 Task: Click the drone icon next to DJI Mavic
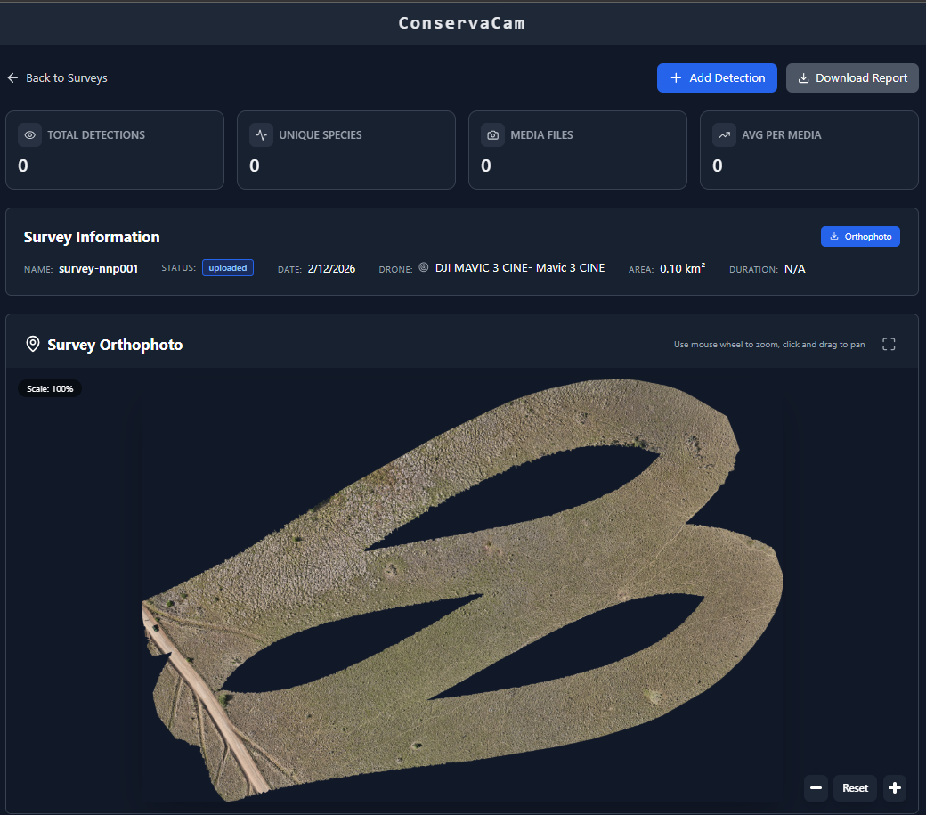424,267
